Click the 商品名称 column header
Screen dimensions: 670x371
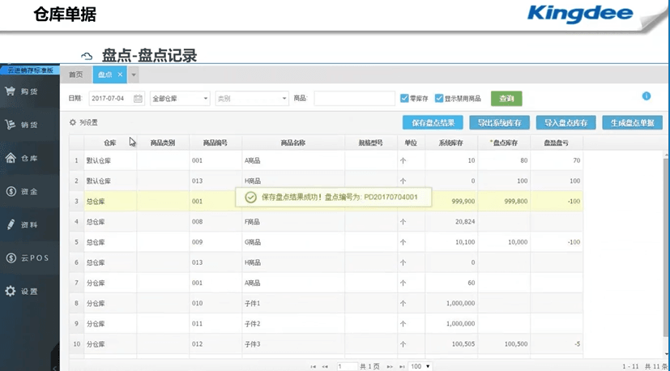coord(293,143)
